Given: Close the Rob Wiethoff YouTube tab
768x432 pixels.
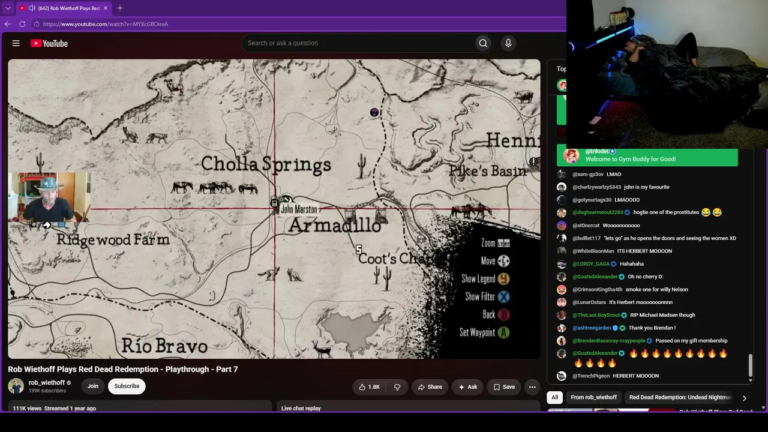Looking at the screenshot, I should pos(106,8).
